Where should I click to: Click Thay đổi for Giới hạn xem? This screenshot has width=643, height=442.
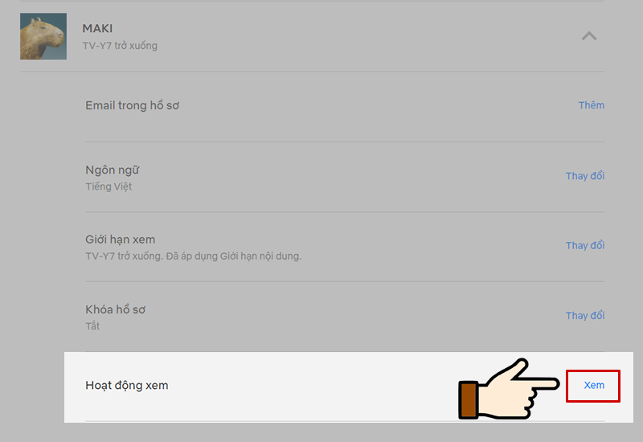585,246
